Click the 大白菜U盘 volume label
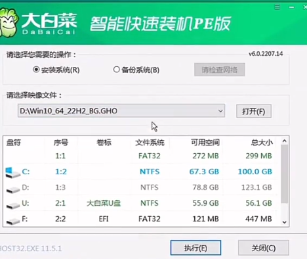Screen dimensions: 307x259 104,203
